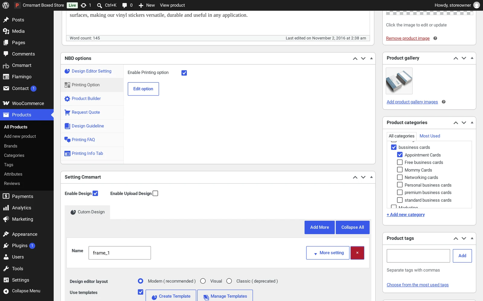
Task: Click the Design Guideline book icon
Action: 67,126
